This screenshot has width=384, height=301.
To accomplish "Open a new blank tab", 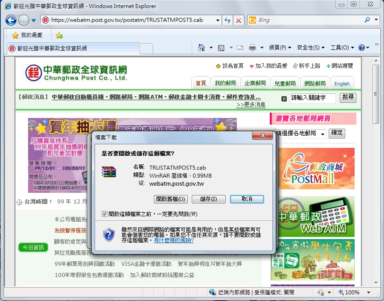I will coord(146,49).
